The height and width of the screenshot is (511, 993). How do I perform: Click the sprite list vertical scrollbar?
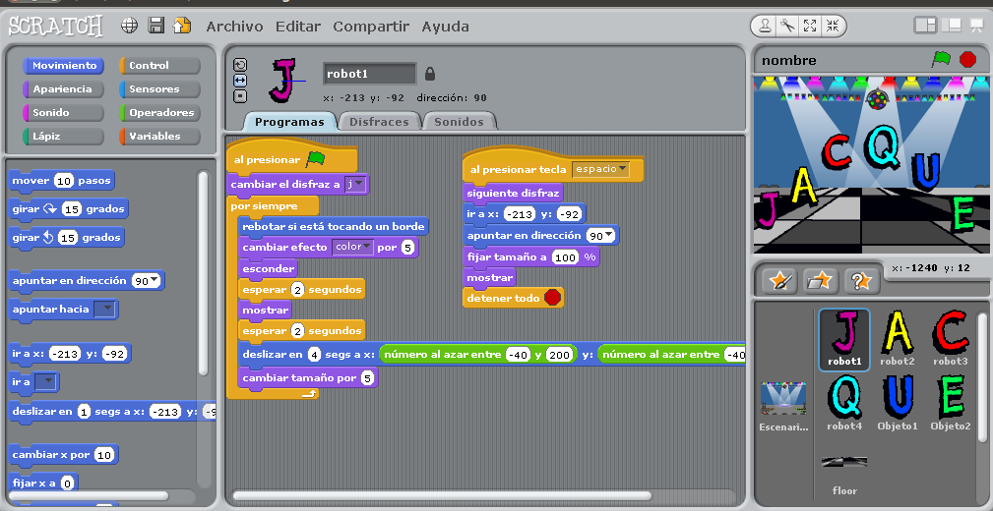pos(982,377)
